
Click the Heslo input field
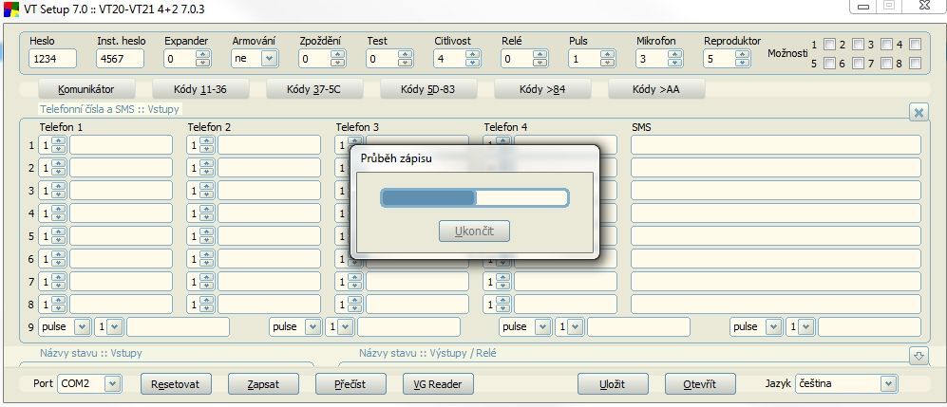point(52,59)
